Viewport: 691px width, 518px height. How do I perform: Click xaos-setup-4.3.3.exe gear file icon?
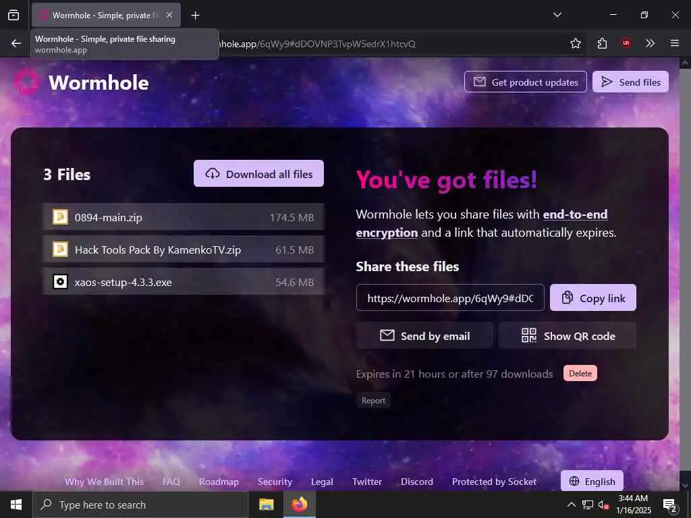[x=60, y=281]
